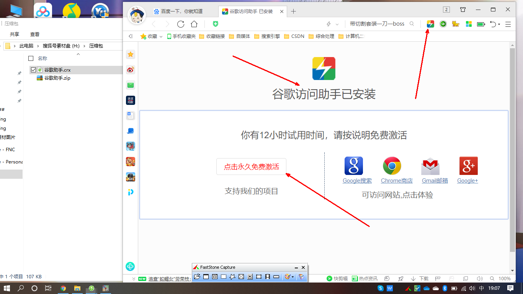Click the 点击永久免费激活 button
The height and width of the screenshot is (294, 523).
(251, 167)
